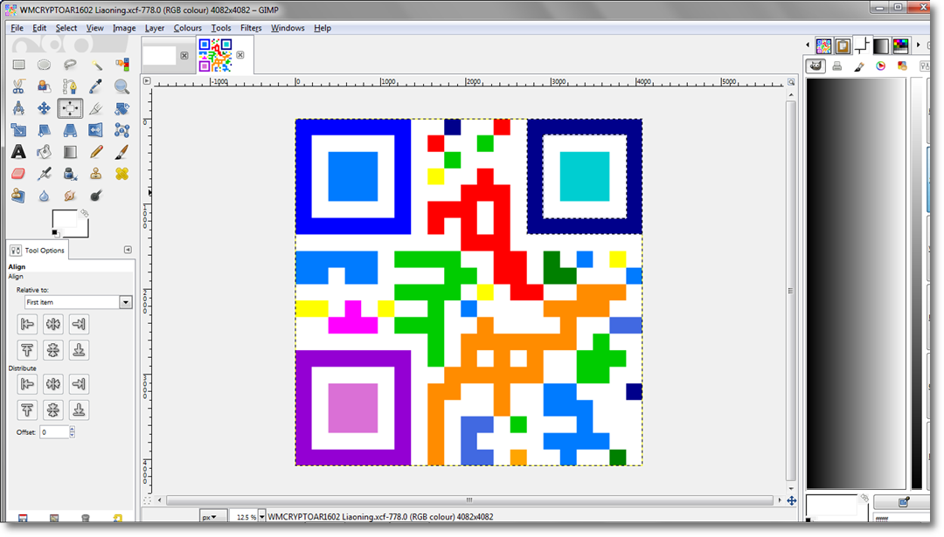The width and height of the screenshot is (944, 537).
Task: Switch colour selector to GIMP Wilber mode
Action: click(x=816, y=66)
